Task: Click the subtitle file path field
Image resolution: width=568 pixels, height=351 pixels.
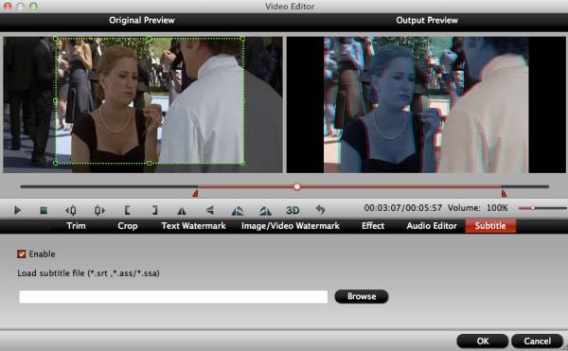Action: 173,297
